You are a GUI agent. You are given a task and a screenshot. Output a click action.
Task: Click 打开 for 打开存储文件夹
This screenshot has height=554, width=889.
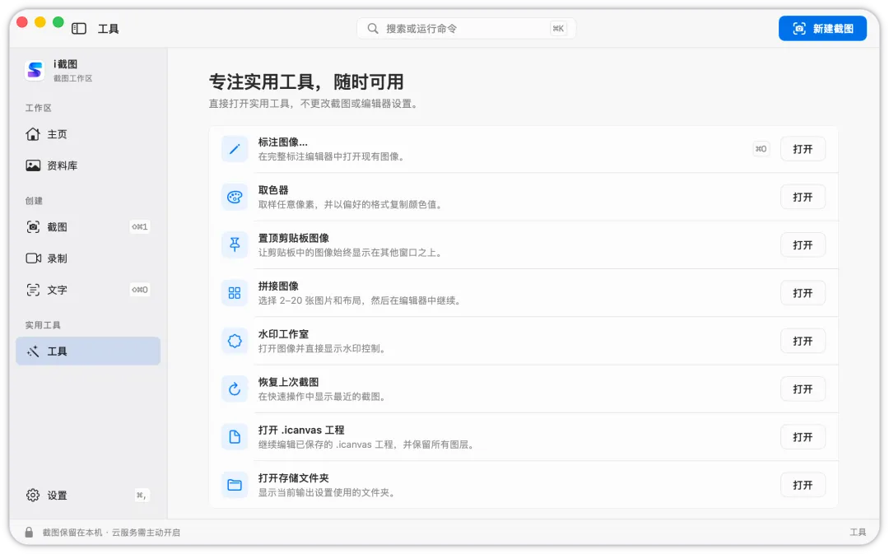[x=803, y=485]
